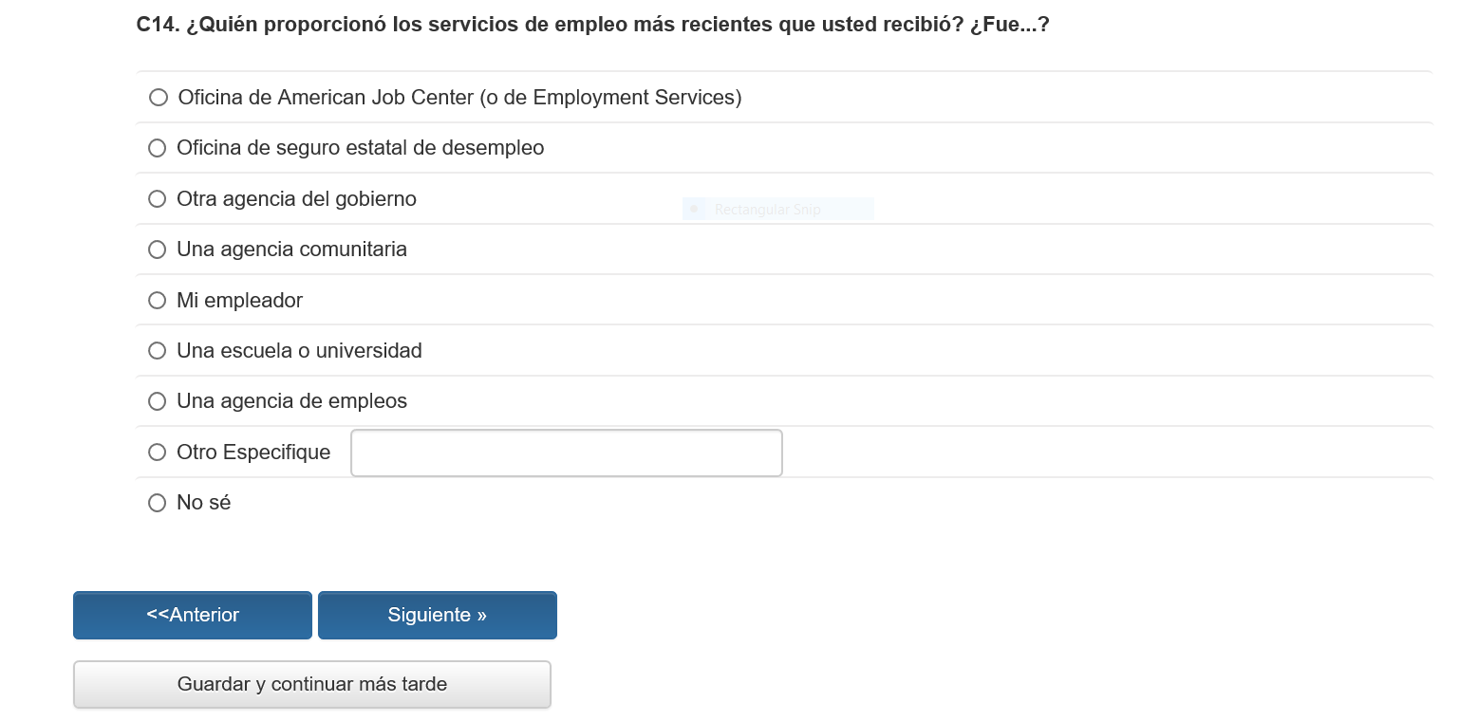Click the C14 question heading text
The image size is (1459, 721).
click(592, 26)
